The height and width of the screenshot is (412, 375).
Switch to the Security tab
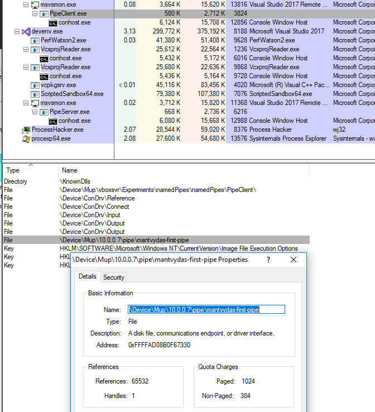[x=114, y=277]
